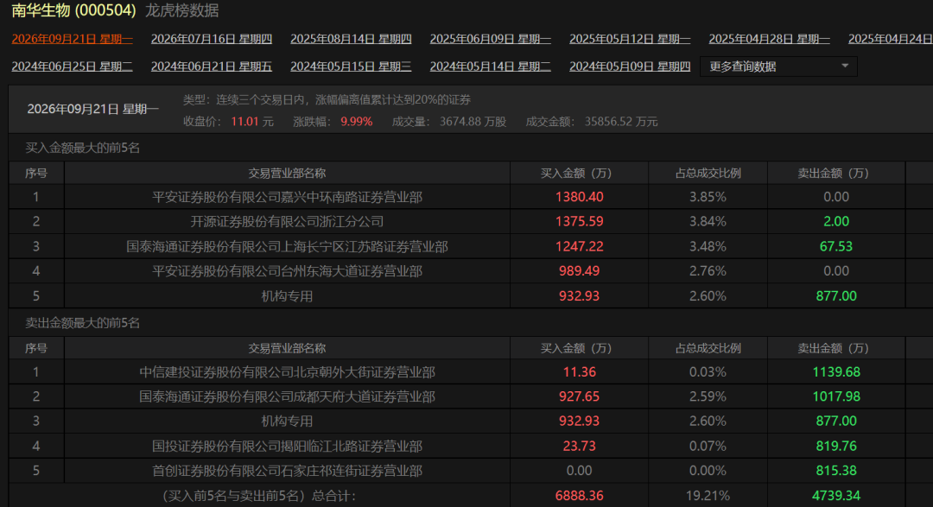This screenshot has height=507, width=933.
Task: Open the 2026年07月16日 星期四 date link
Action: tap(212, 39)
